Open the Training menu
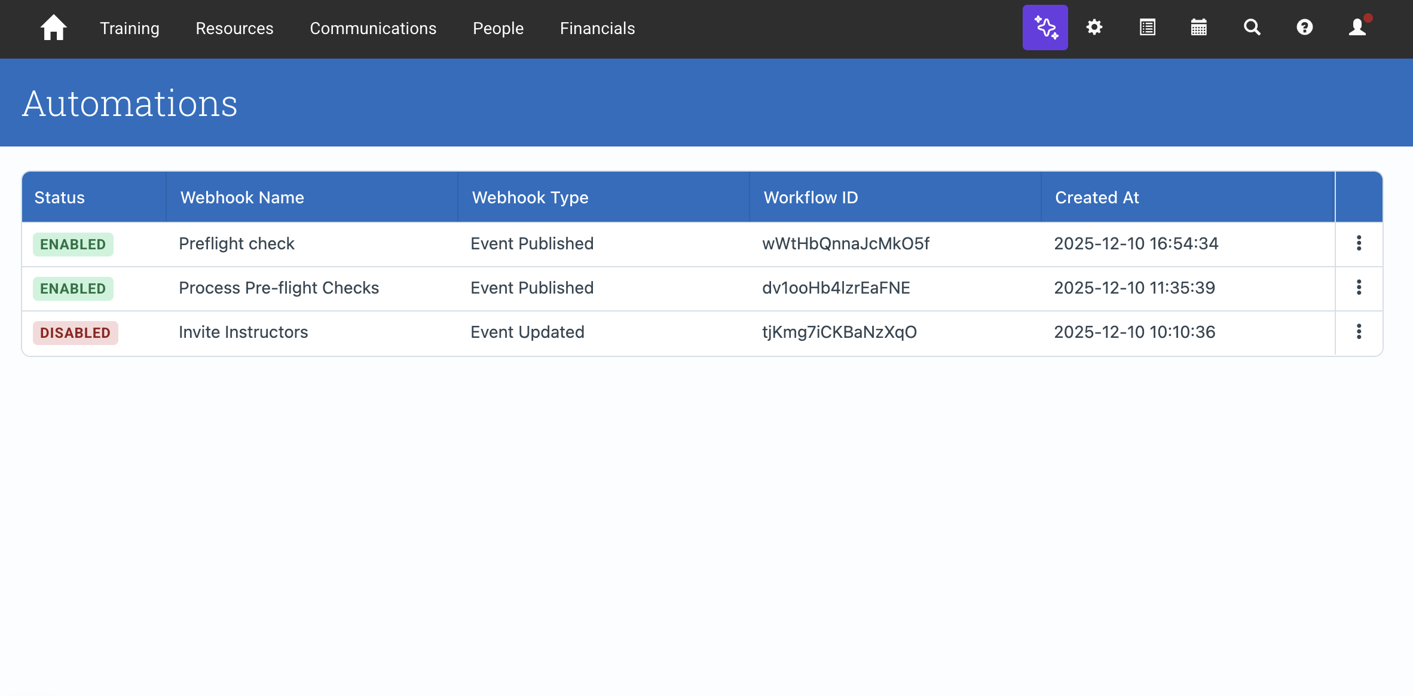The image size is (1413, 696). pos(130,28)
